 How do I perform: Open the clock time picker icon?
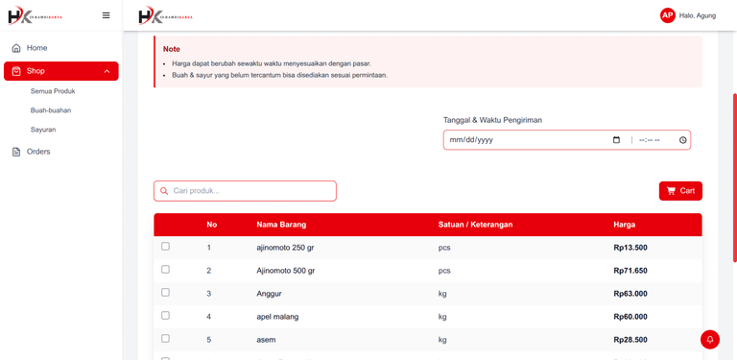683,140
